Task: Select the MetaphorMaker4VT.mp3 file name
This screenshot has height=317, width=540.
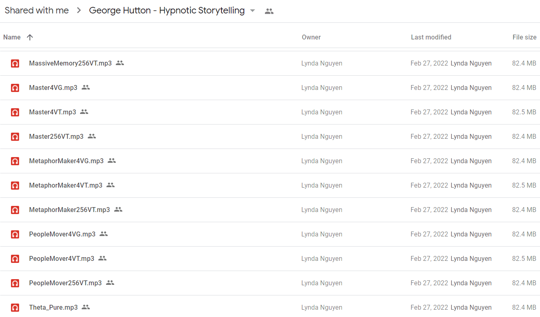Action: (66, 186)
